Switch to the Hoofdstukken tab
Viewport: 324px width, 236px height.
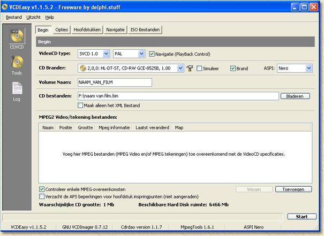pos(87,30)
